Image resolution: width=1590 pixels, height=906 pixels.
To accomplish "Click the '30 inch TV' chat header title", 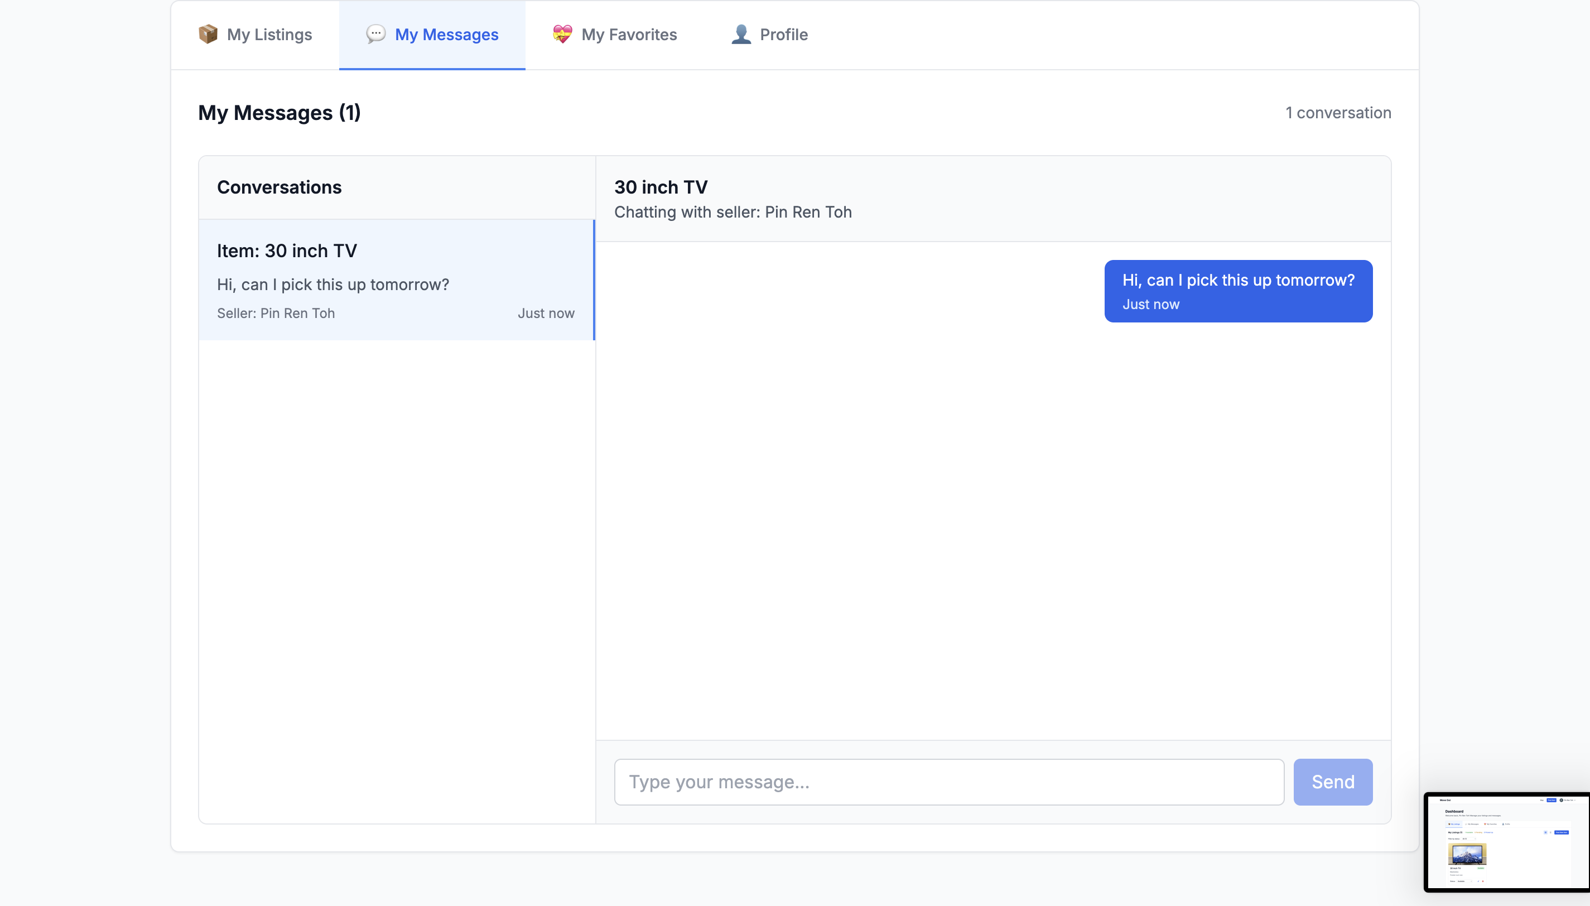I will pos(661,187).
